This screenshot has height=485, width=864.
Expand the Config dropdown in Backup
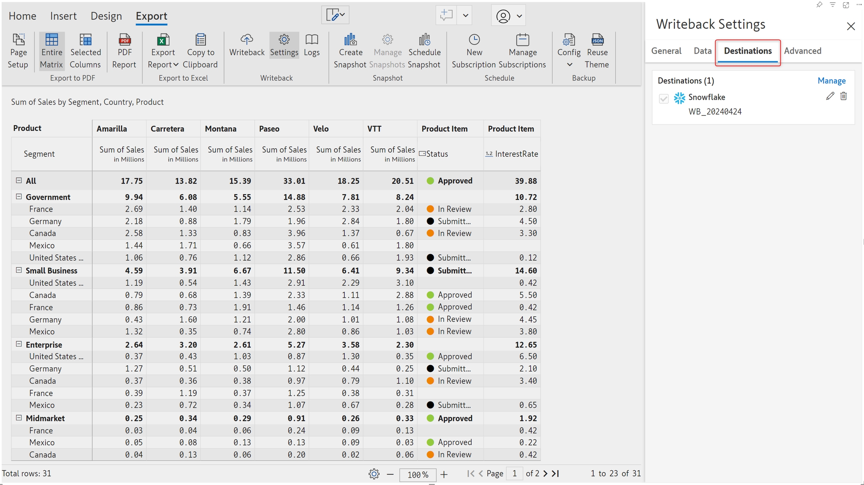point(569,64)
